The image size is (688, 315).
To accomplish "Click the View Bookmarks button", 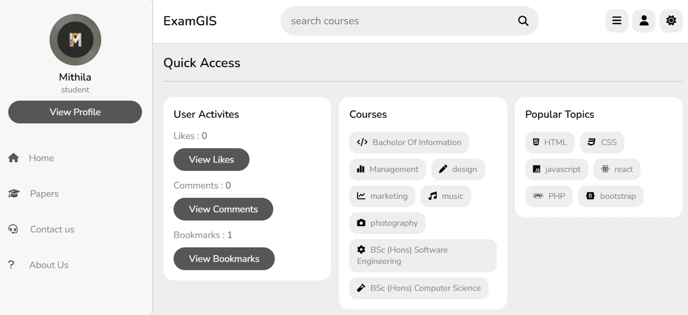I will coord(224,259).
